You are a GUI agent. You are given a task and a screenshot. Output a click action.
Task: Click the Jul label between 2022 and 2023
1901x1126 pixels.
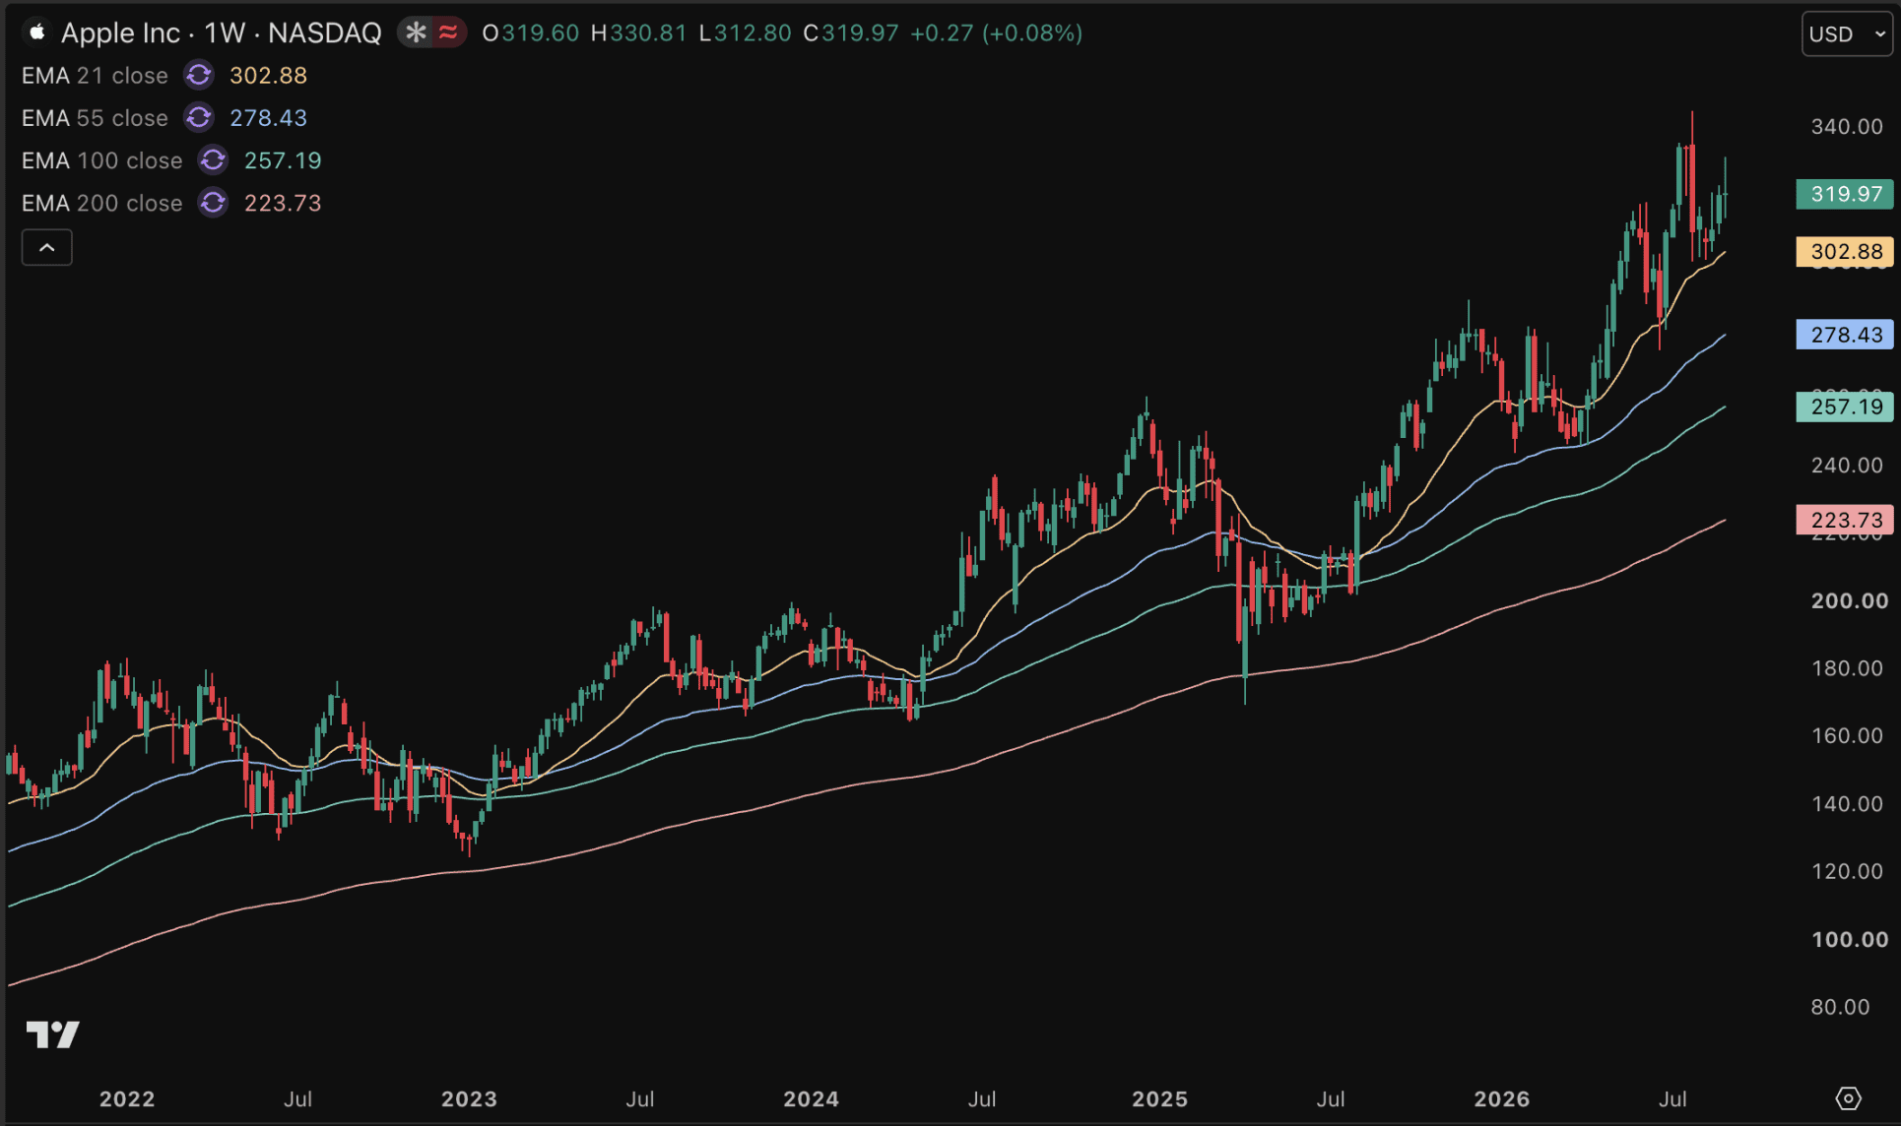[x=297, y=1098]
